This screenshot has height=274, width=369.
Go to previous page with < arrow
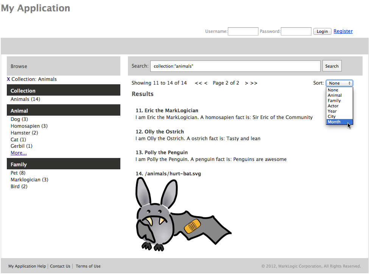click(x=206, y=83)
